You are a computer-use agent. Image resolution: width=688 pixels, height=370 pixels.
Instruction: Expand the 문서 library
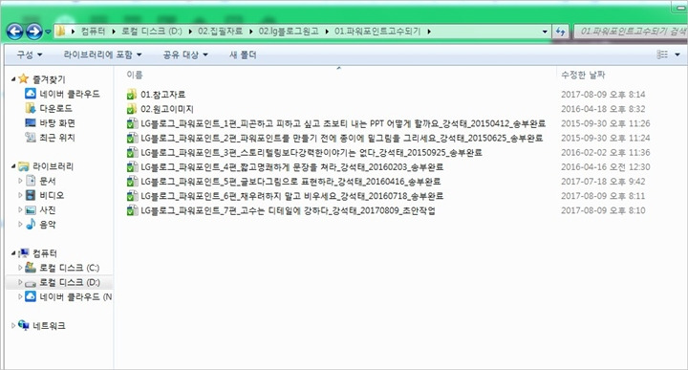pyautogui.click(x=20, y=181)
